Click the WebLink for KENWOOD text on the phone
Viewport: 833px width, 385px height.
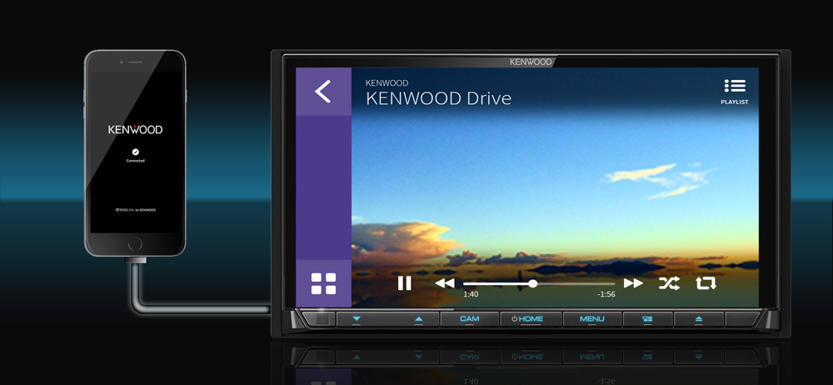136,210
